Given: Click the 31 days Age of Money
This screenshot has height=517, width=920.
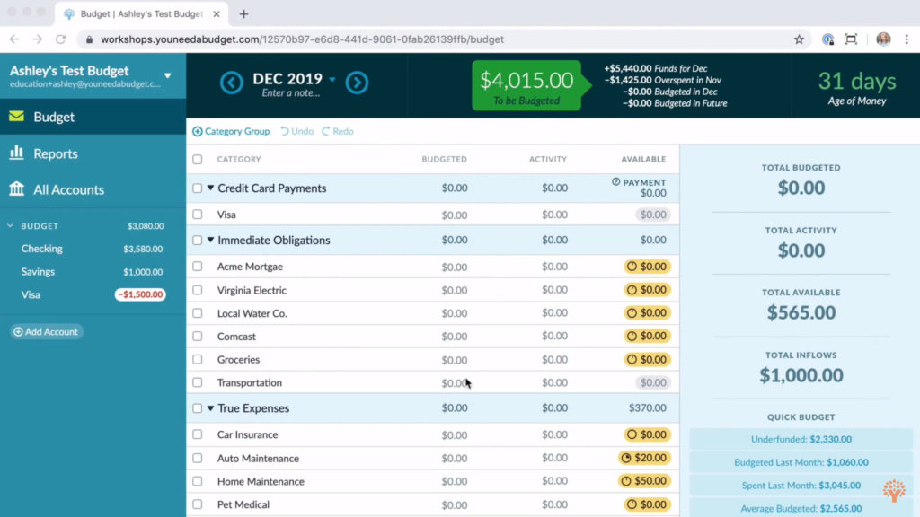Looking at the screenshot, I should click(856, 88).
